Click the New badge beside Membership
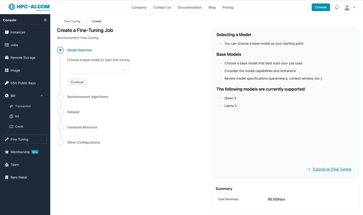363x215 pixels. point(35,152)
